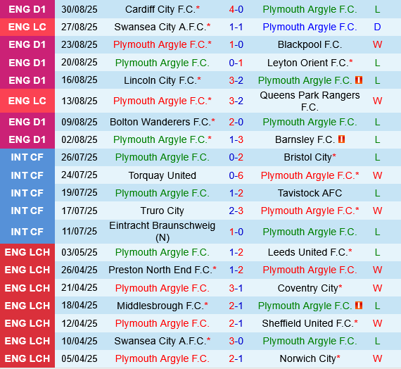The height and width of the screenshot is (369, 401).
Task: Open the 4-0 score of Cardiff match
Action: [x=236, y=9]
